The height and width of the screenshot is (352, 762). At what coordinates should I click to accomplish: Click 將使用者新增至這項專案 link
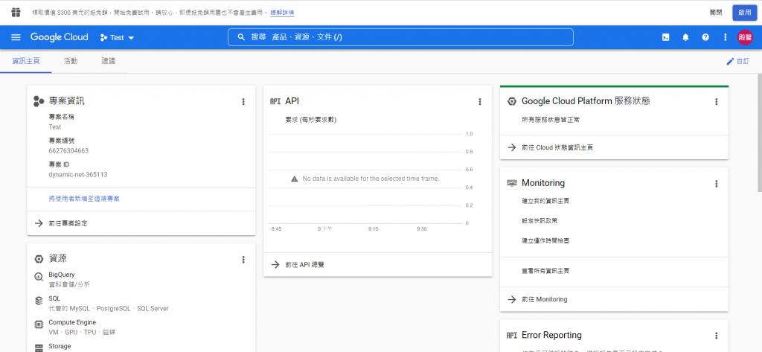point(84,199)
